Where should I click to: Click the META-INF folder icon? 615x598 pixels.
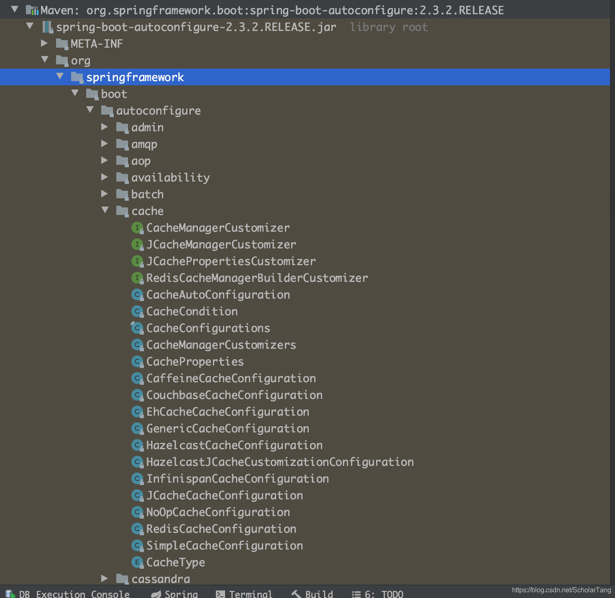point(62,43)
